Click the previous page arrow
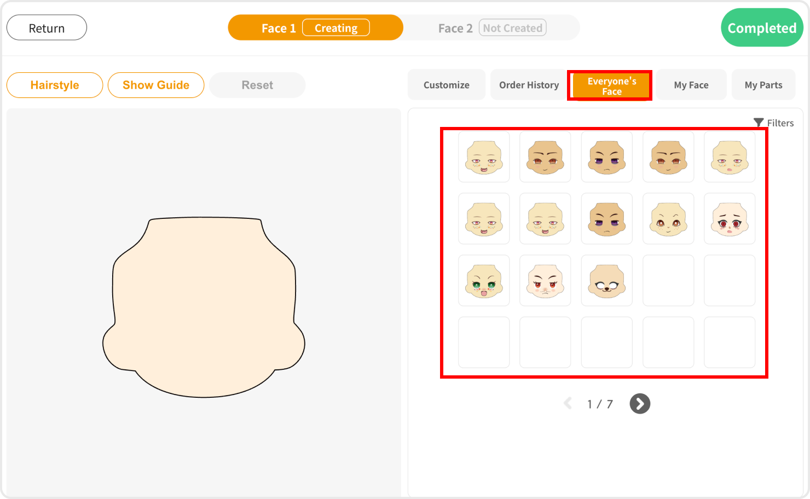This screenshot has width=810, height=499. 568,404
